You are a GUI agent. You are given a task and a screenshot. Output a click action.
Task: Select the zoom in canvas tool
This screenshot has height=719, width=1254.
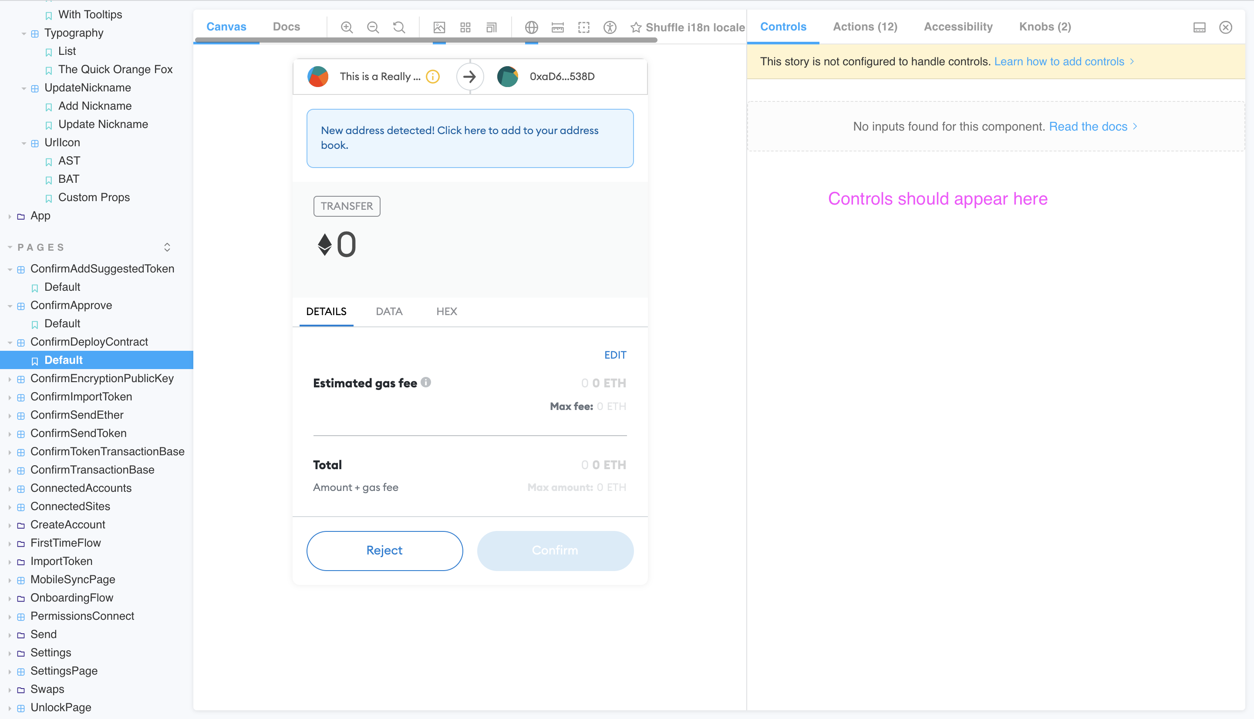346,27
